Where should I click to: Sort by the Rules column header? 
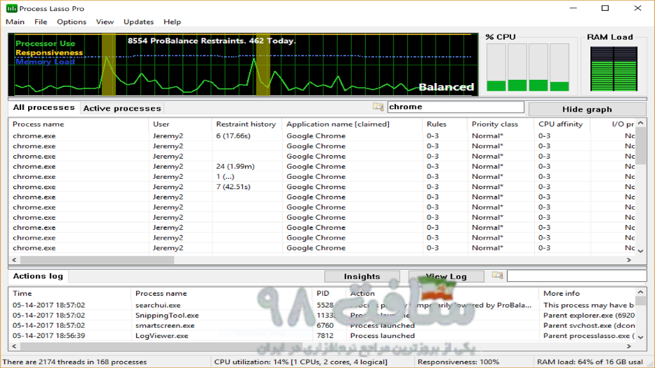click(x=445, y=124)
